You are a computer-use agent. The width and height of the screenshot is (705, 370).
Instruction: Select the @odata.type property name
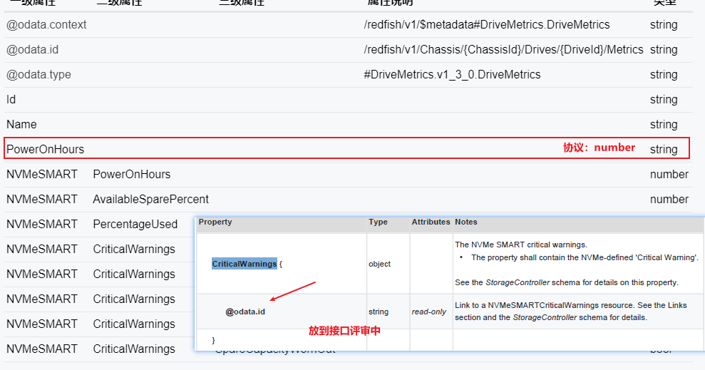(38, 75)
